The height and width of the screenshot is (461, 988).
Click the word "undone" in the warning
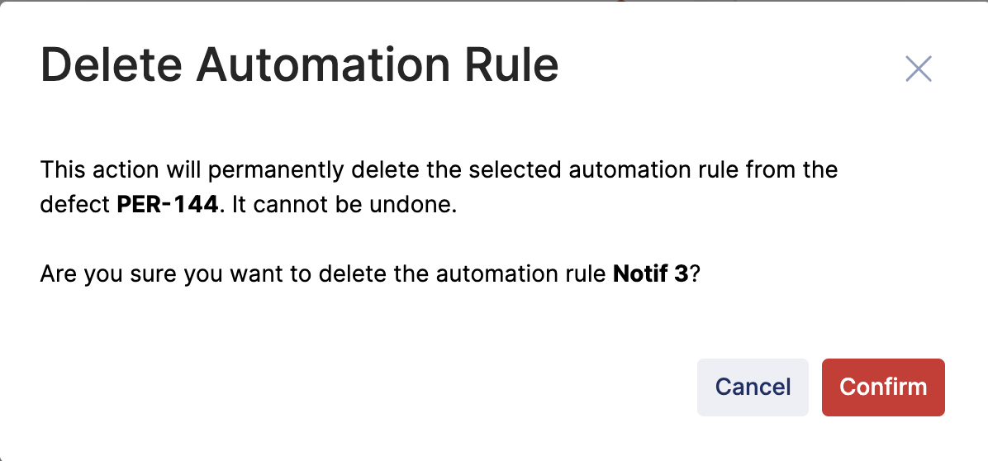pos(414,205)
